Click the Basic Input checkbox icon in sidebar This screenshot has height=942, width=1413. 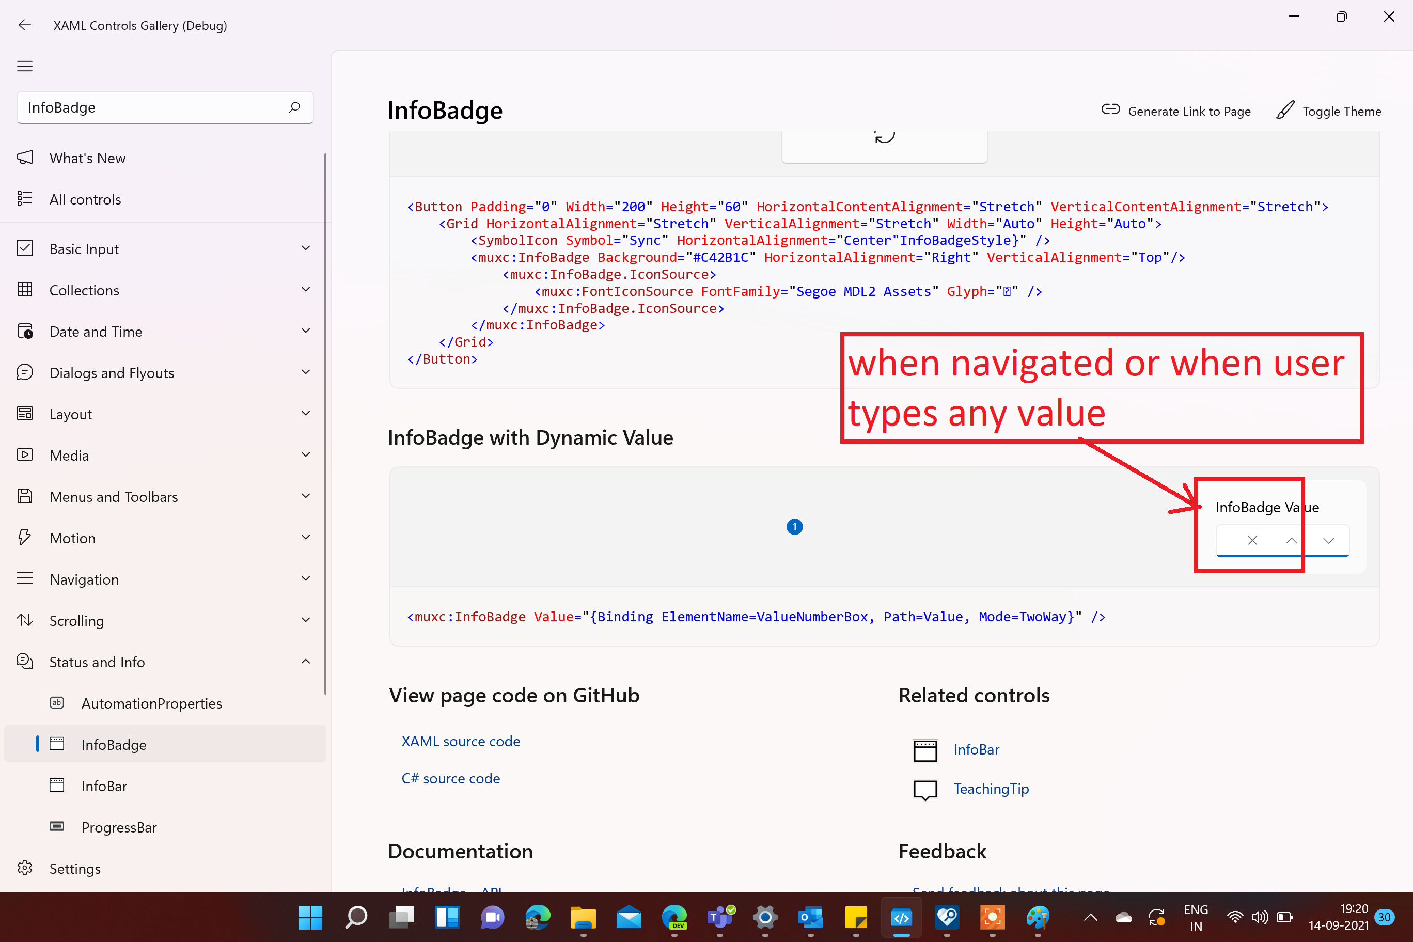25,248
